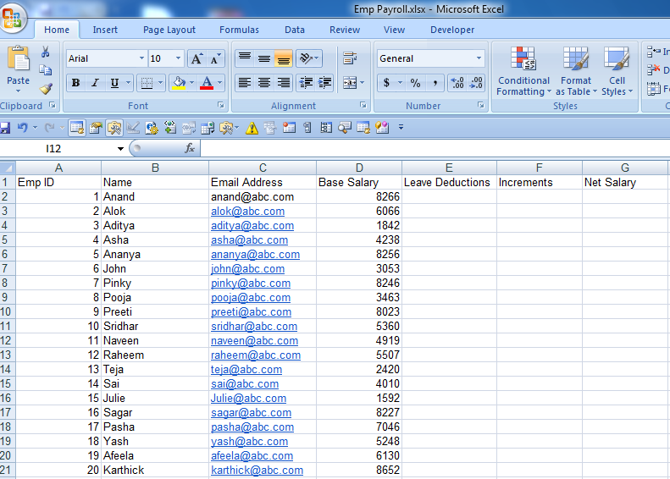
Task: Toggle bottom align in Alignment group
Action: point(284,58)
